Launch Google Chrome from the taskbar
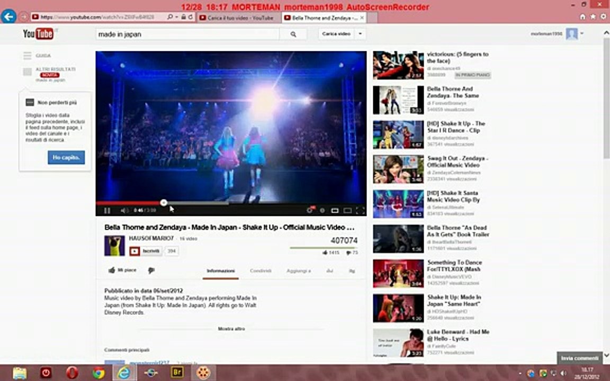 [98, 373]
